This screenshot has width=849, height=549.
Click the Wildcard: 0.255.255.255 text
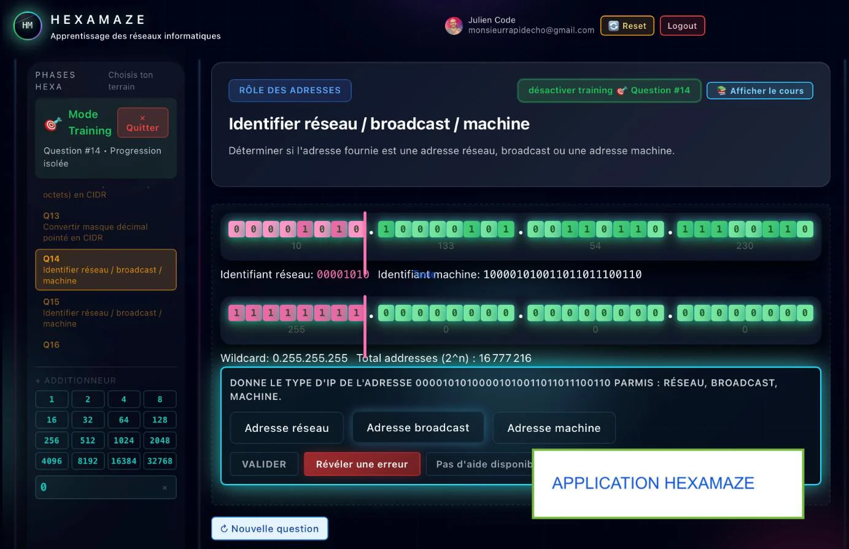(x=284, y=358)
